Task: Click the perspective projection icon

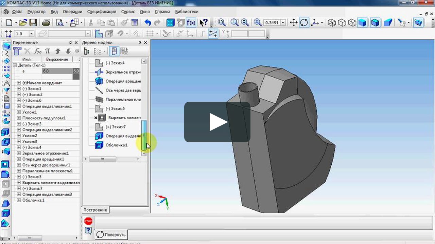Action: tap(388, 23)
